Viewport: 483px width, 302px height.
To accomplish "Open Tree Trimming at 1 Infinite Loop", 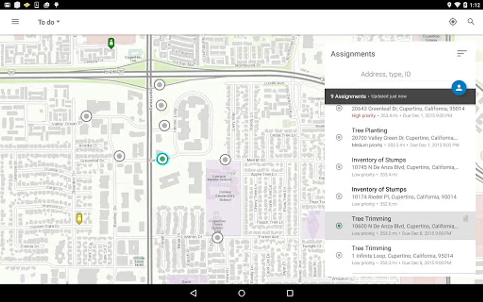I will coord(400,255).
